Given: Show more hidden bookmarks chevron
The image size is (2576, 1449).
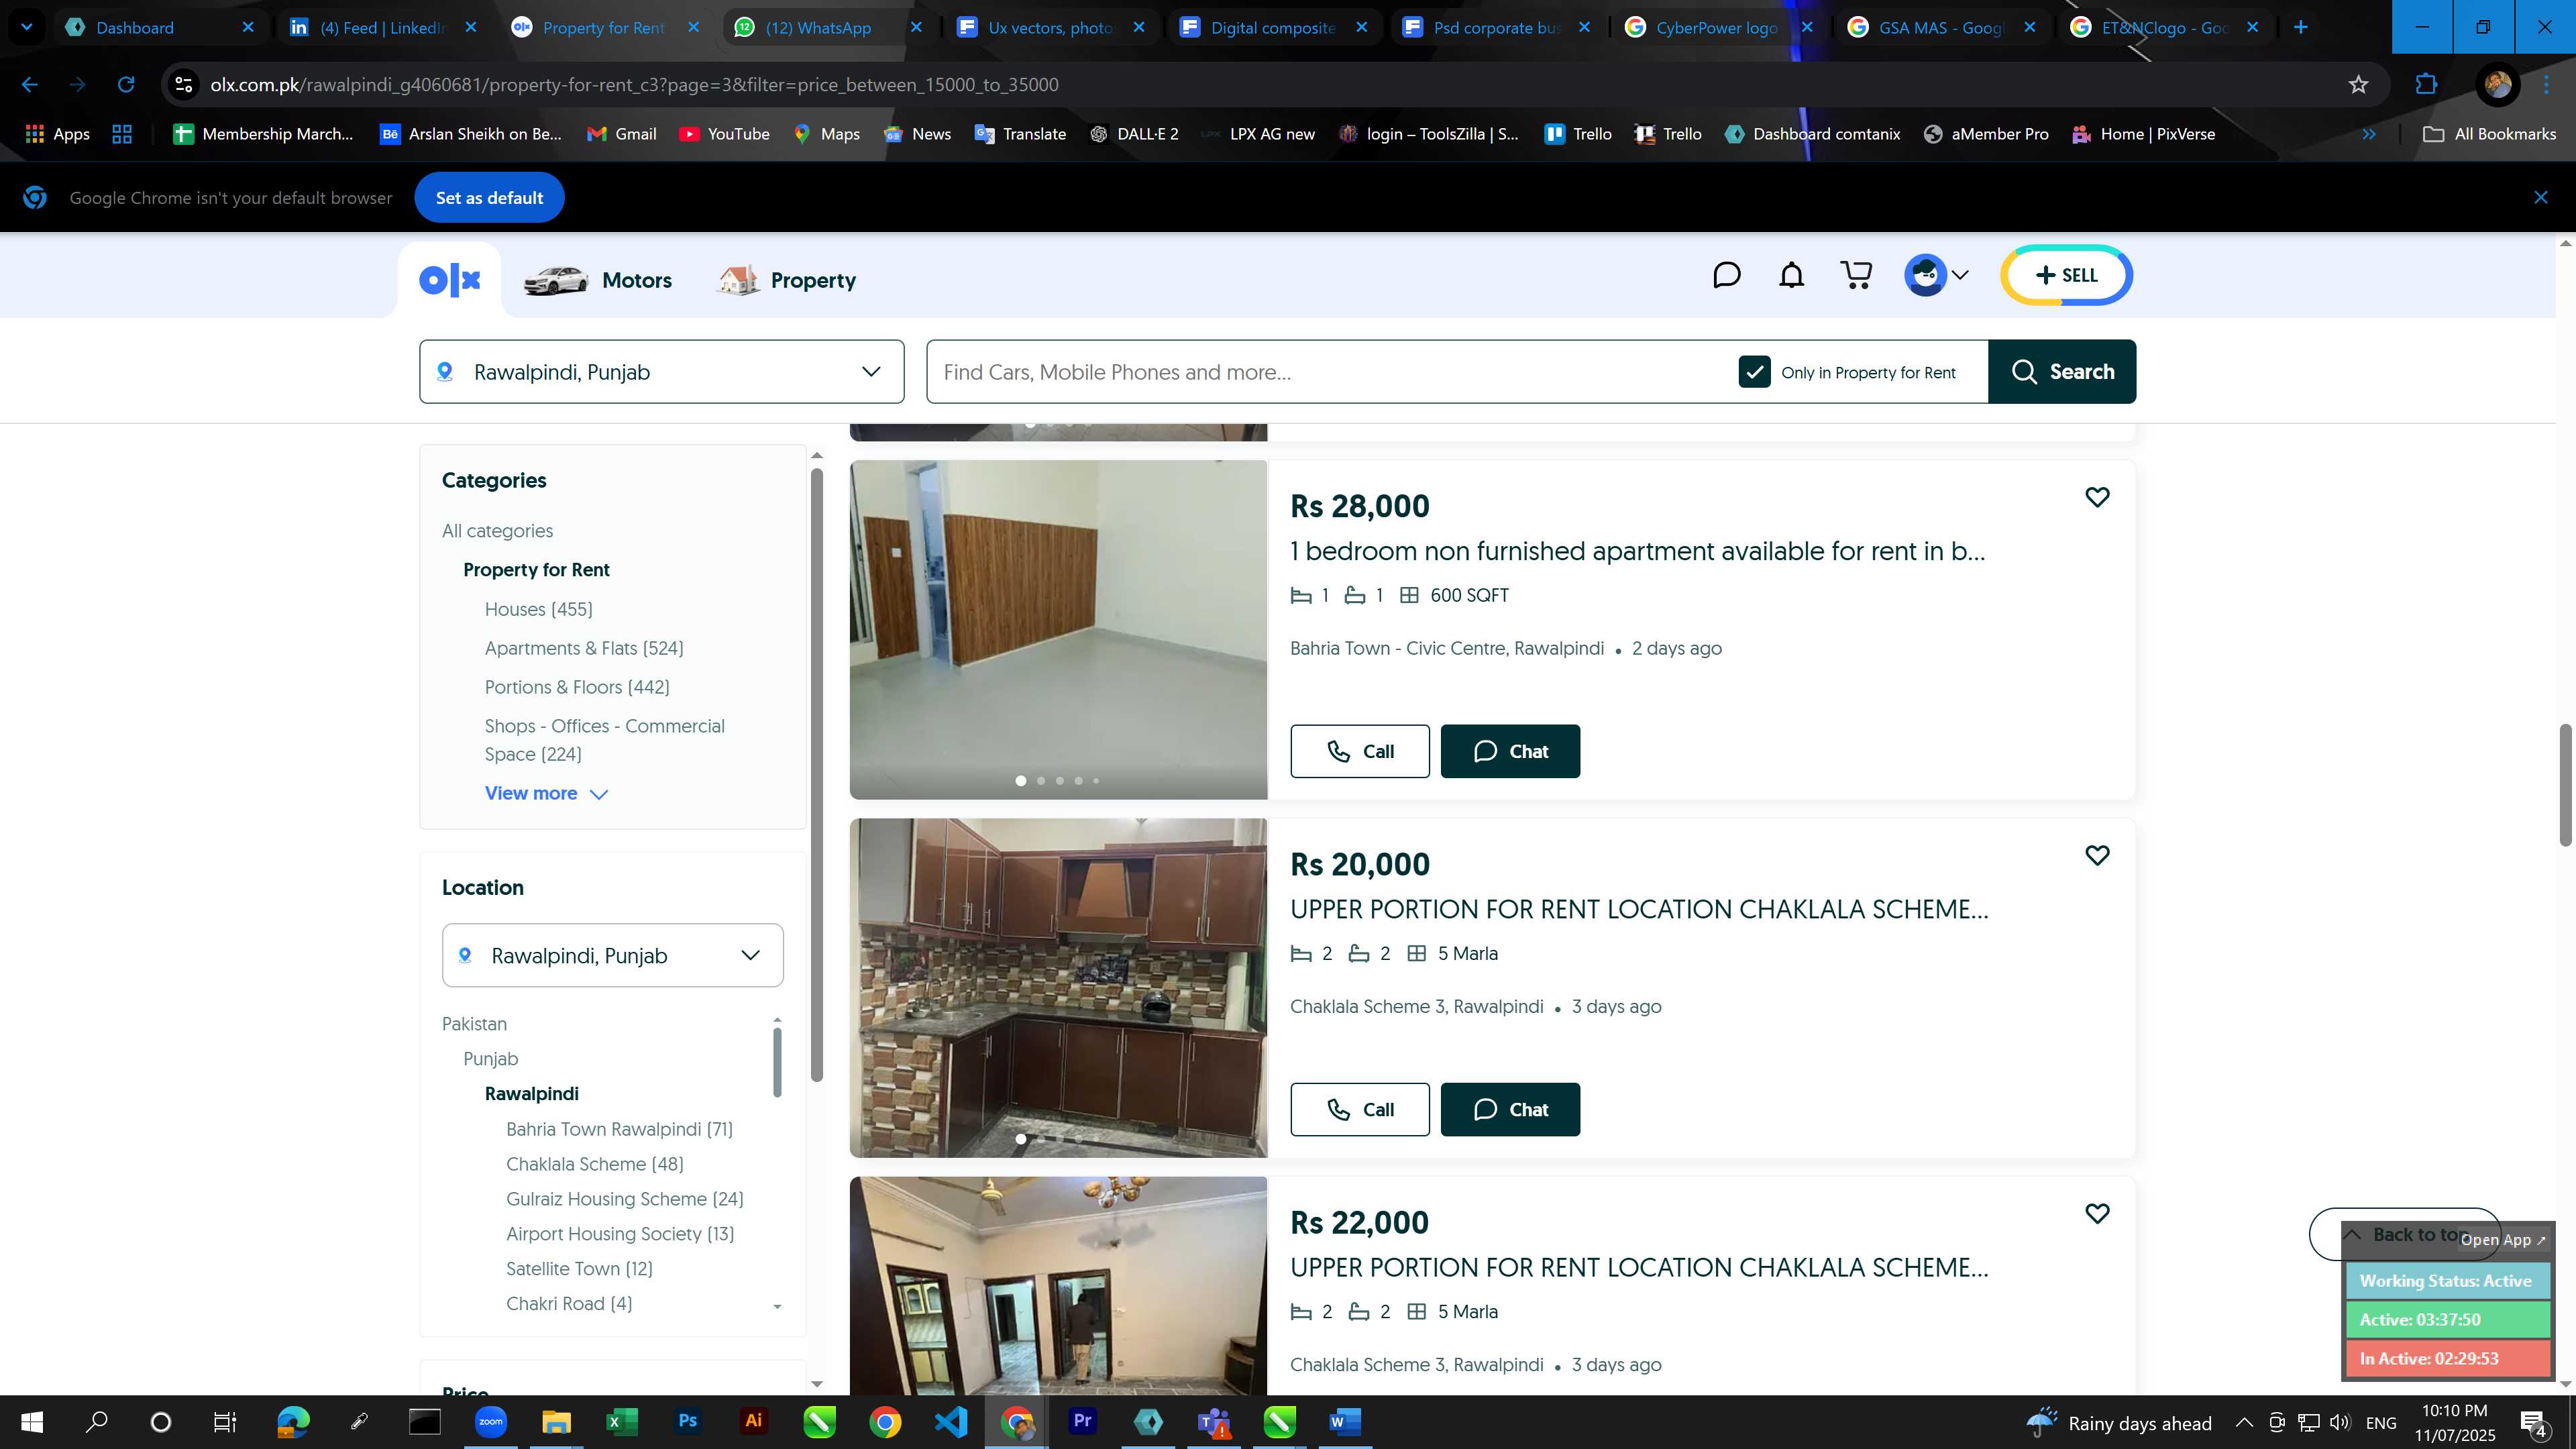Looking at the screenshot, I should (x=2369, y=134).
